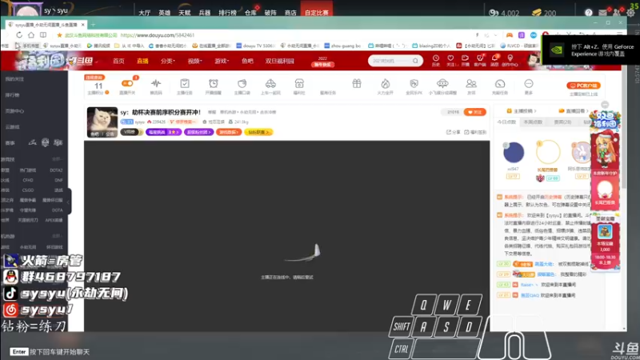Click the browser address bar URL

coord(158,35)
